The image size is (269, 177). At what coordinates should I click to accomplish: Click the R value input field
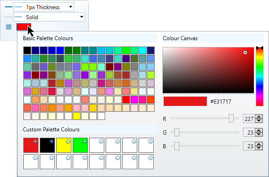tap(249, 119)
